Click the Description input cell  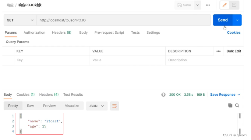tap(205, 60)
